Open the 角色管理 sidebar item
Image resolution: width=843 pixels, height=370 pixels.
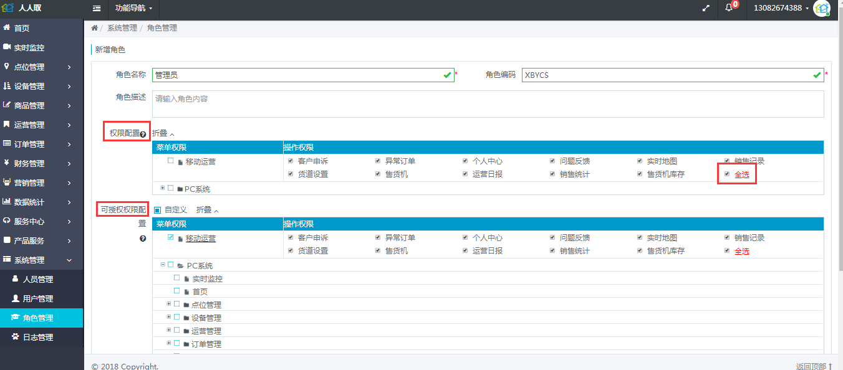(41, 318)
